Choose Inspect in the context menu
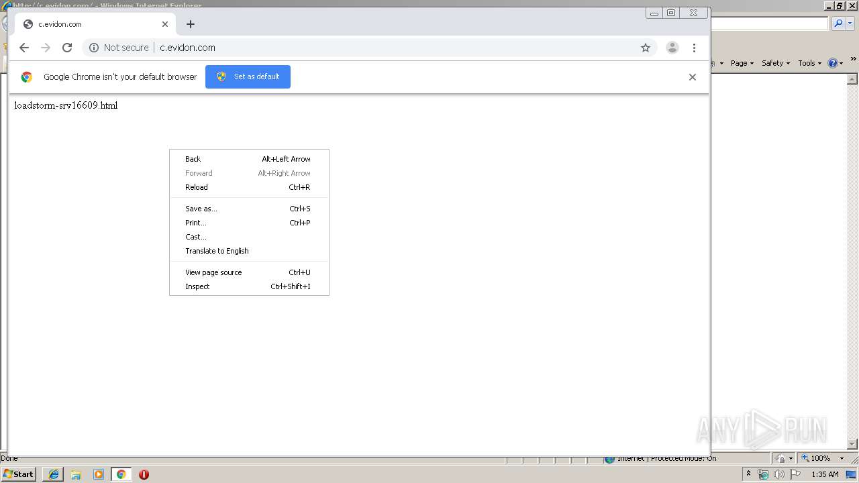 [249, 286]
